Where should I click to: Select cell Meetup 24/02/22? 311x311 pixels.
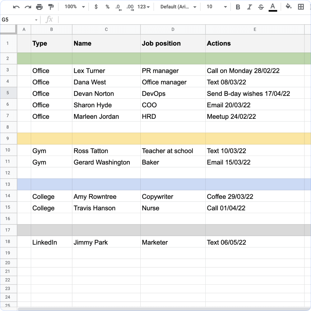[x=255, y=116]
